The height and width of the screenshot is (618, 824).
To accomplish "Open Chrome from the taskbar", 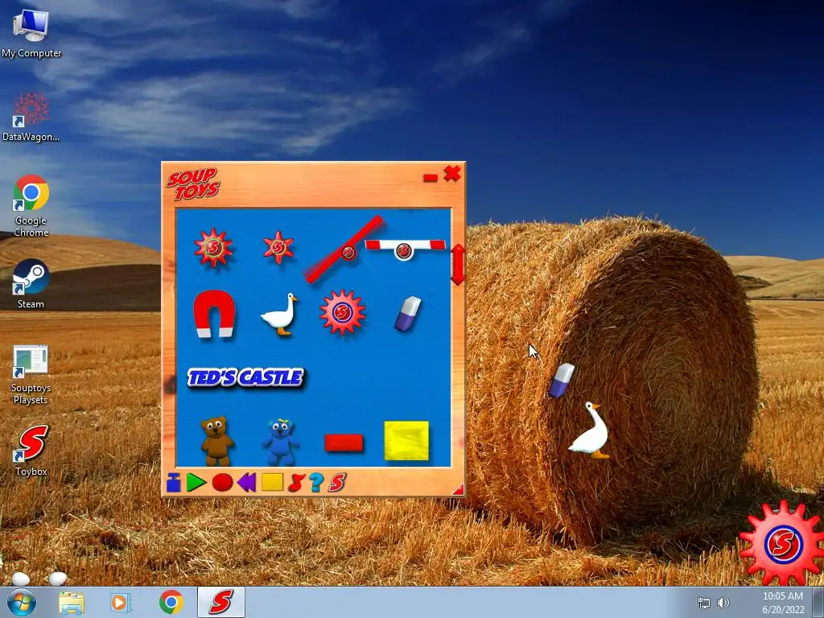I will [x=171, y=602].
